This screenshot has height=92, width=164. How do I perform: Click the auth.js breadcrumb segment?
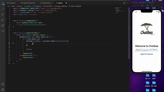click(x=28, y=6)
